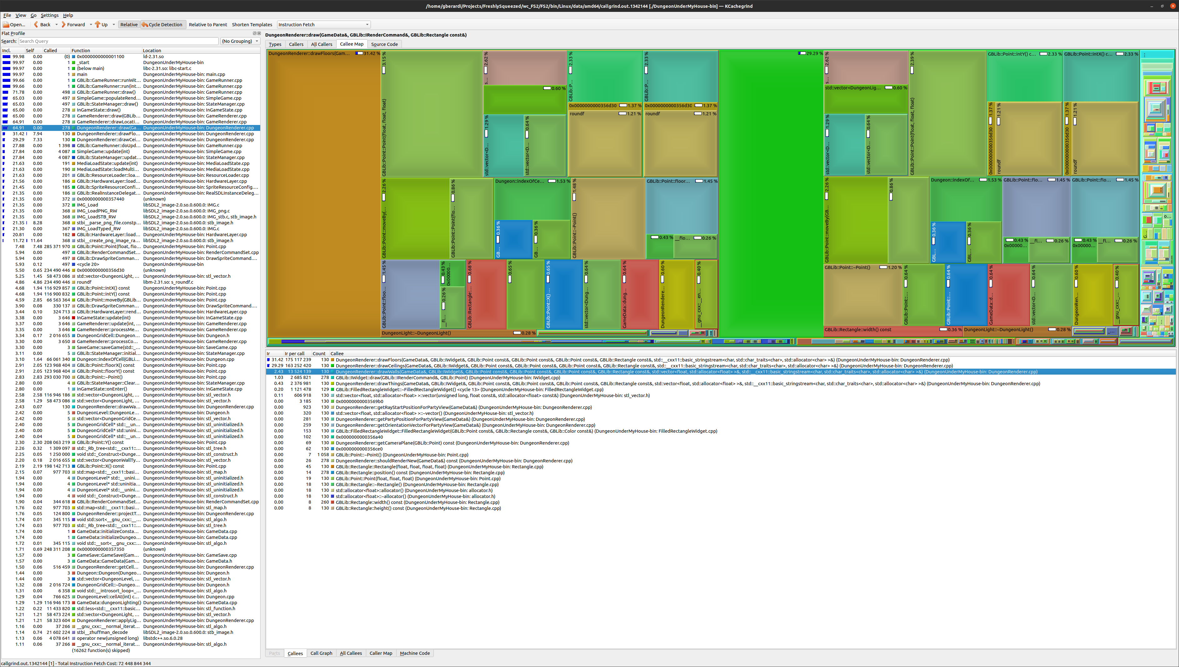1179x667 pixels.
Task: Open the Instruction Fetch event dropdown
Action: (323, 25)
